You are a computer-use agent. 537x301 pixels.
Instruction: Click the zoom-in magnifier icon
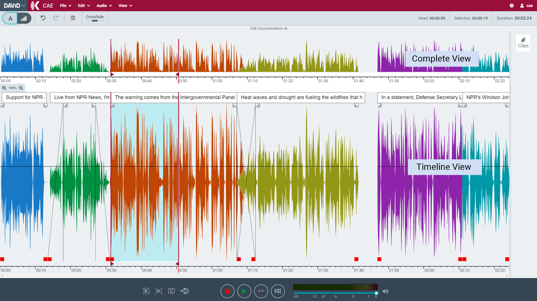point(4,88)
